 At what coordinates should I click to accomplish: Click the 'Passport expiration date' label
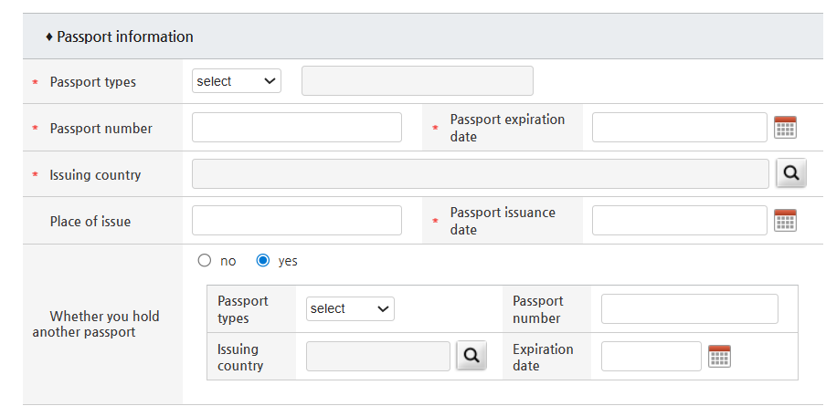[507, 128]
